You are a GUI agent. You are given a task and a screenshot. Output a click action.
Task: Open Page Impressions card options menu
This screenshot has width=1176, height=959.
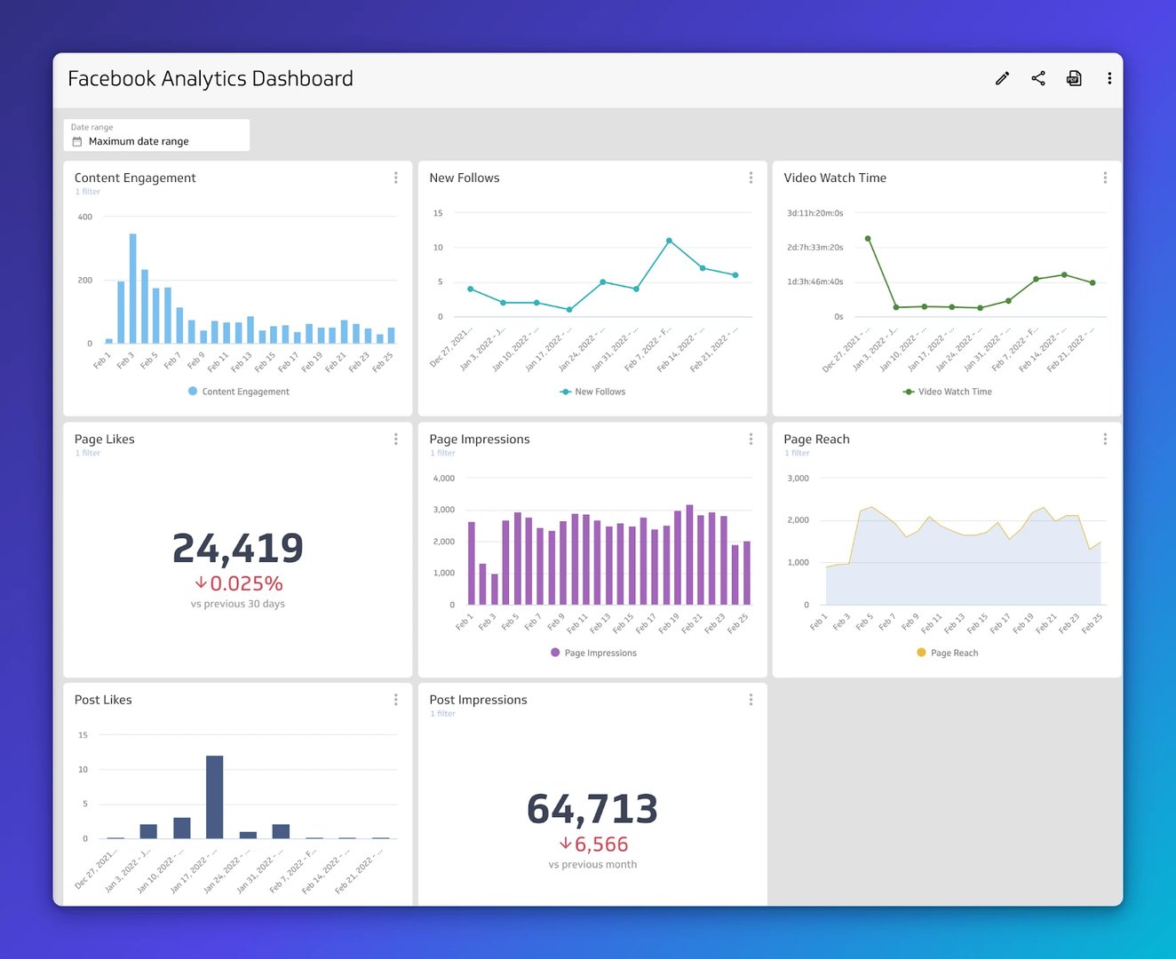click(751, 439)
